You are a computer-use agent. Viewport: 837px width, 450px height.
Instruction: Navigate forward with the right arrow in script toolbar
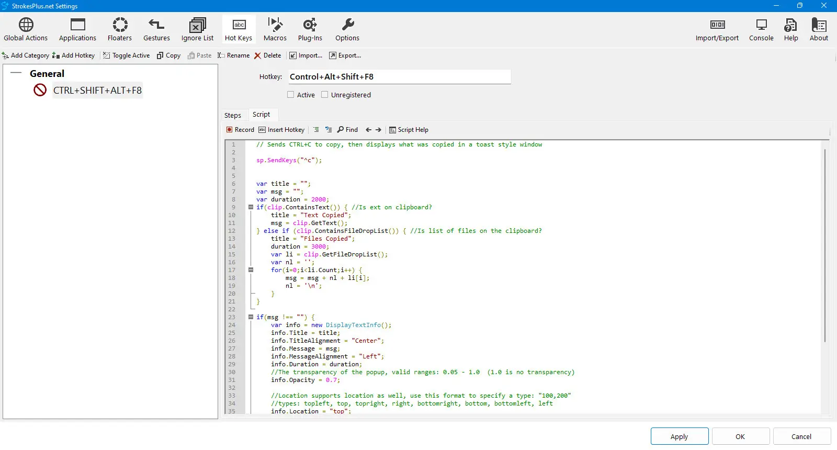pos(378,130)
